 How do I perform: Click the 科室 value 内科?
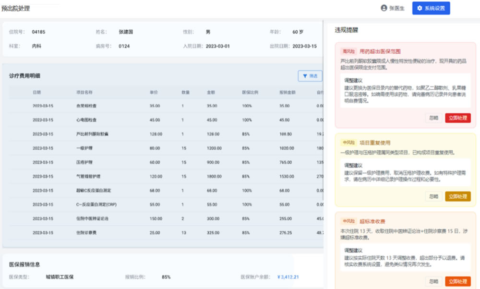click(36, 46)
